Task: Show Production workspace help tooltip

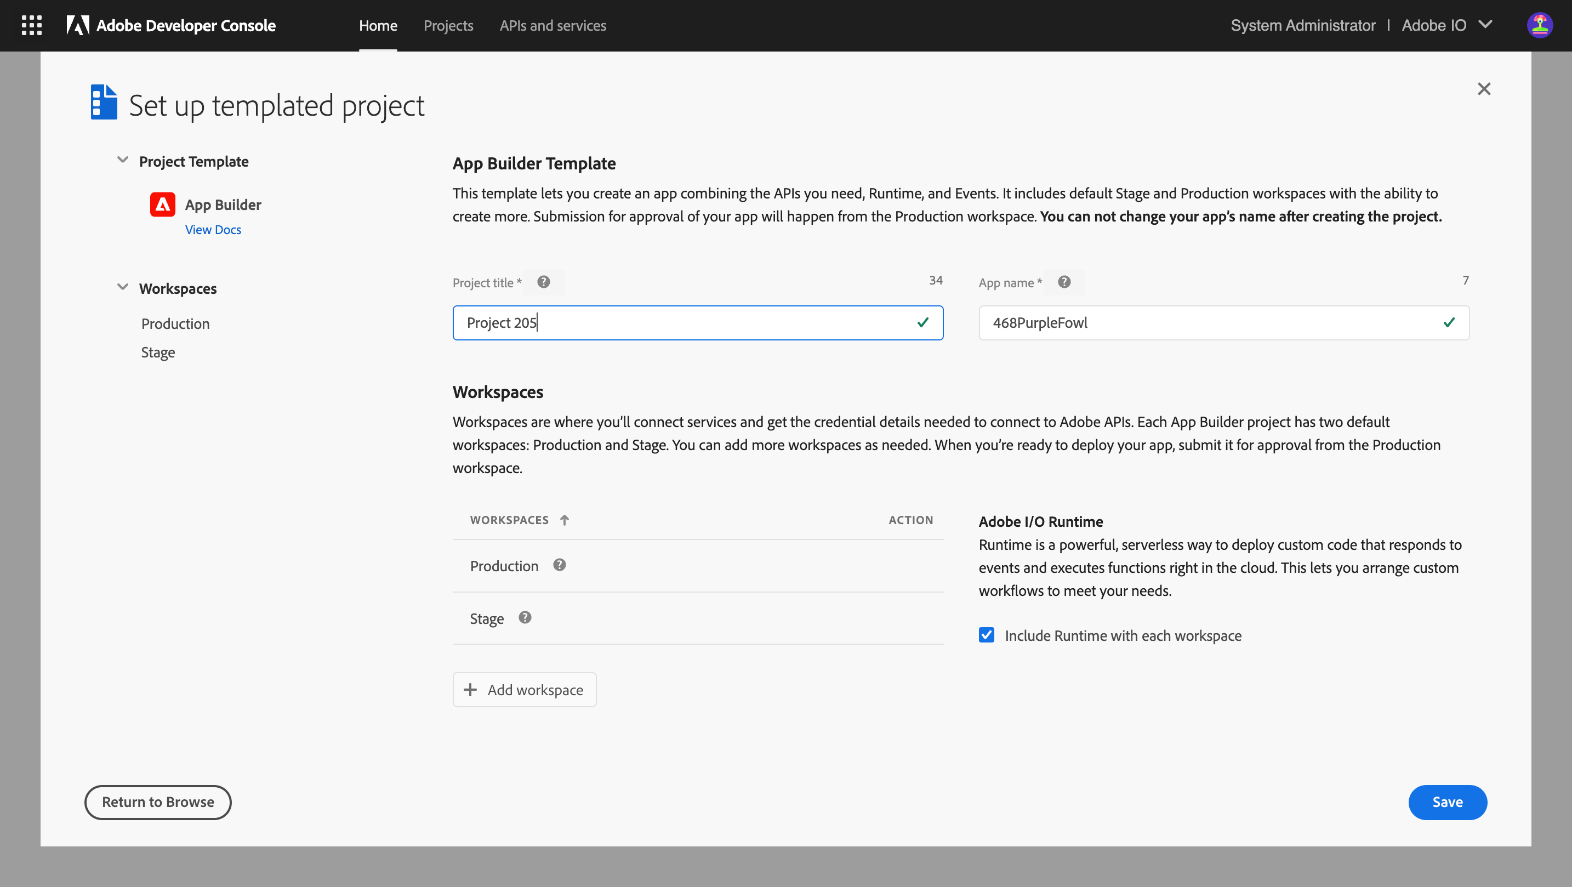Action: pyautogui.click(x=559, y=565)
